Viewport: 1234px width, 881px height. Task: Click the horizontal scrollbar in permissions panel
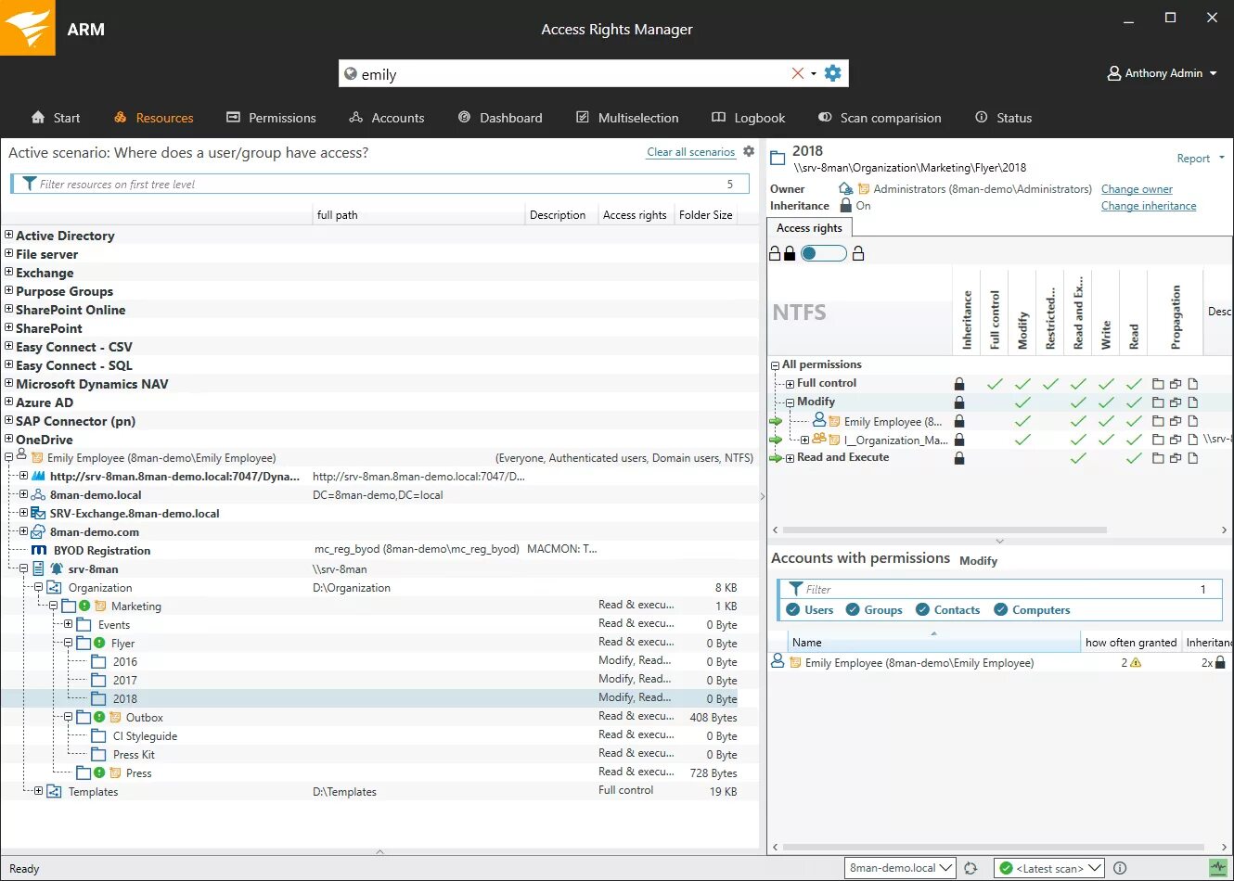(x=945, y=530)
